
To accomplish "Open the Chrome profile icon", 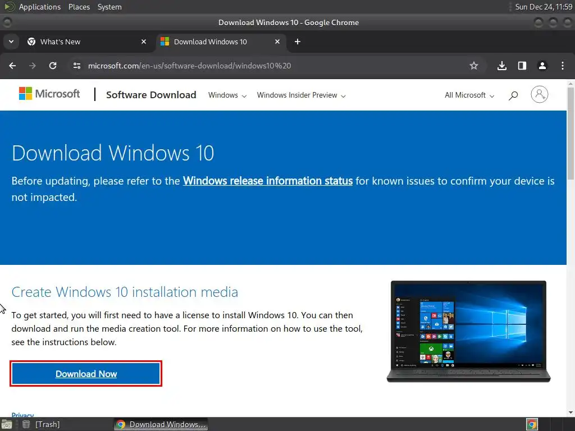I will pos(542,66).
